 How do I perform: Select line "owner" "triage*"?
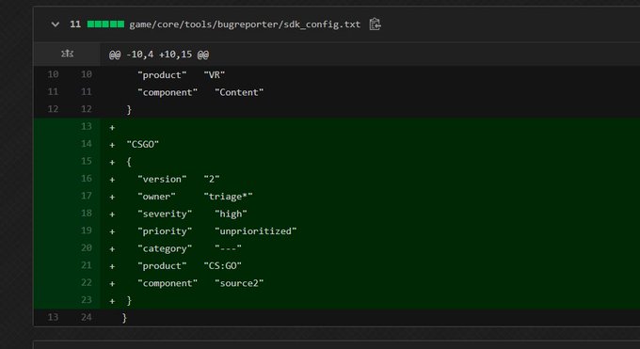point(195,197)
